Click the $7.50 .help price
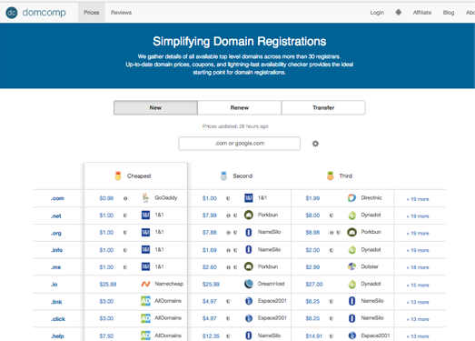The width and height of the screenshot is (475, 341). [106, 336]
